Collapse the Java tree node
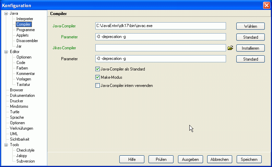The width and height of the screenshot is (272, 167). [x=6, y=13]
